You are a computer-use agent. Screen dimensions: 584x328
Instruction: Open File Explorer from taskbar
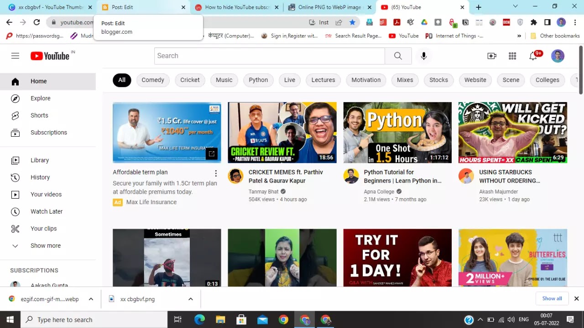click(x=220, y=319)
